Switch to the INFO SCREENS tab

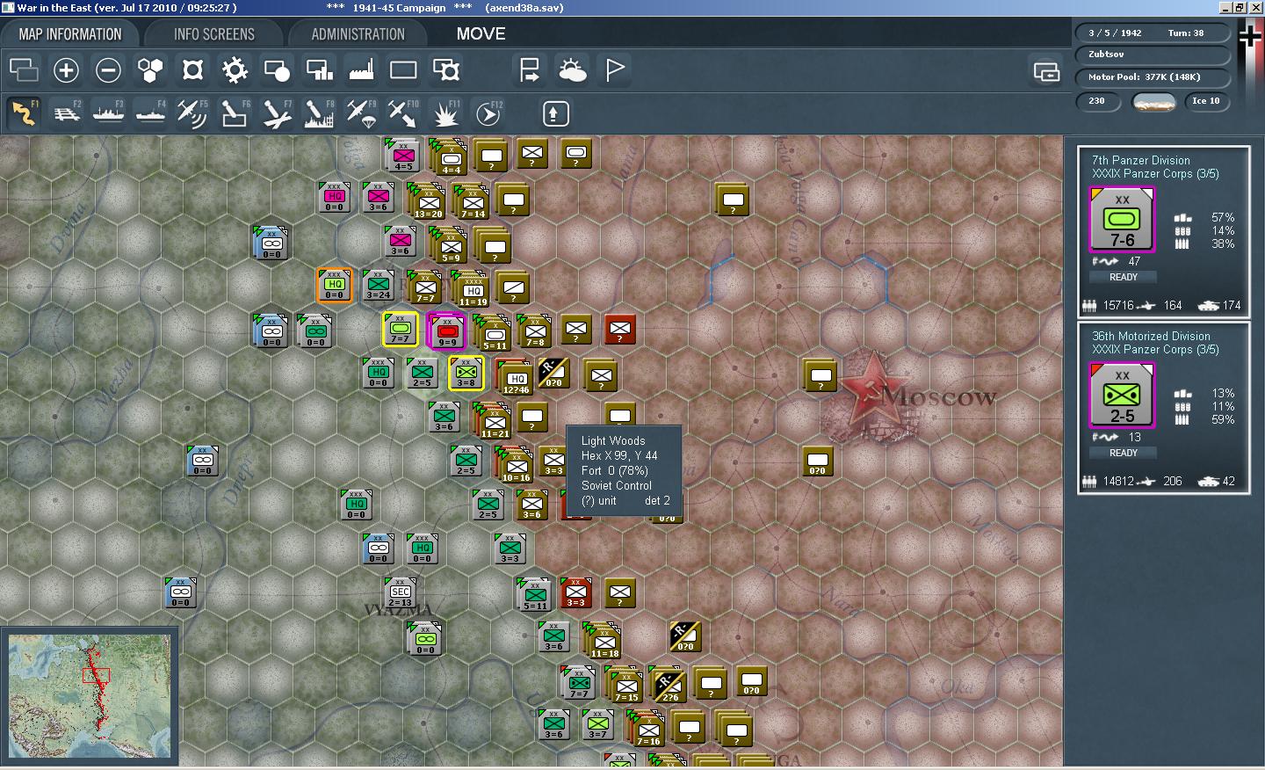(213, 34)
